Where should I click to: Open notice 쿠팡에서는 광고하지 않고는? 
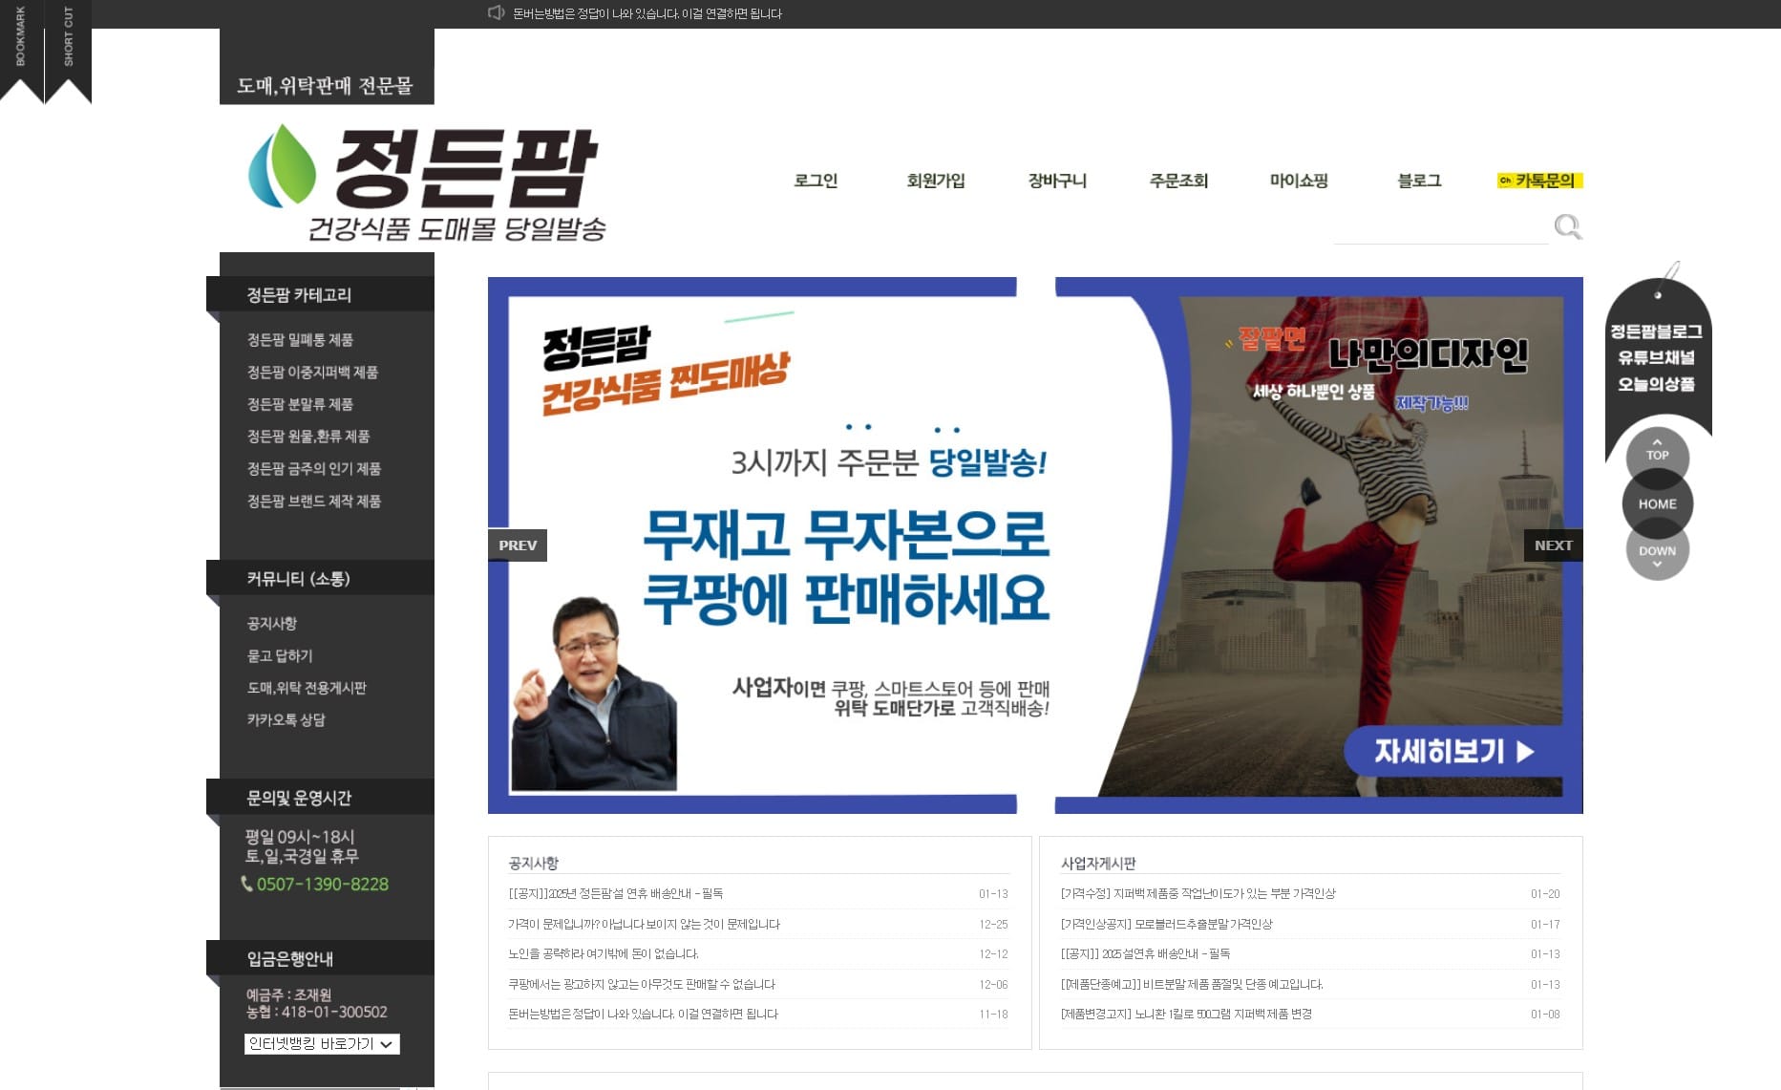[x=642, y=984]
